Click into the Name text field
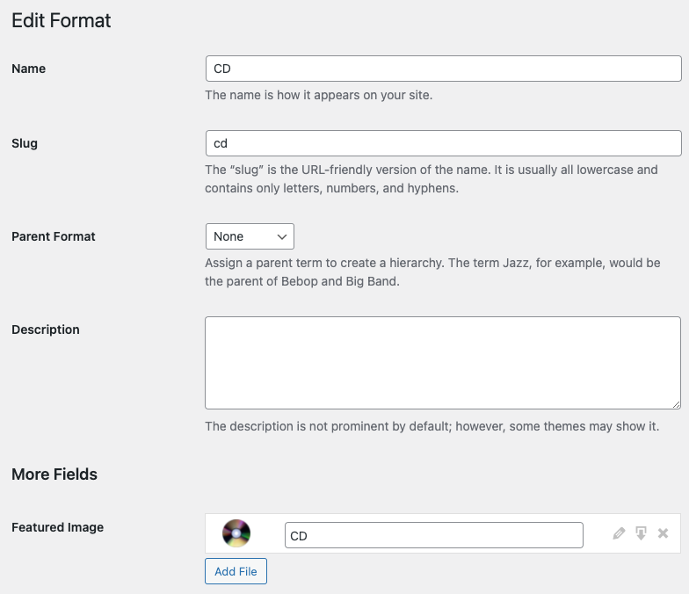 pyautogui.click(x=443, y=69)
